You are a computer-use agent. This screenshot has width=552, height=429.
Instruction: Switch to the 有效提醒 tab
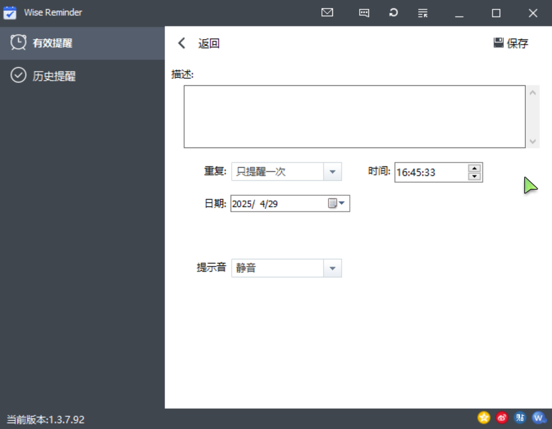pos(83,43)
